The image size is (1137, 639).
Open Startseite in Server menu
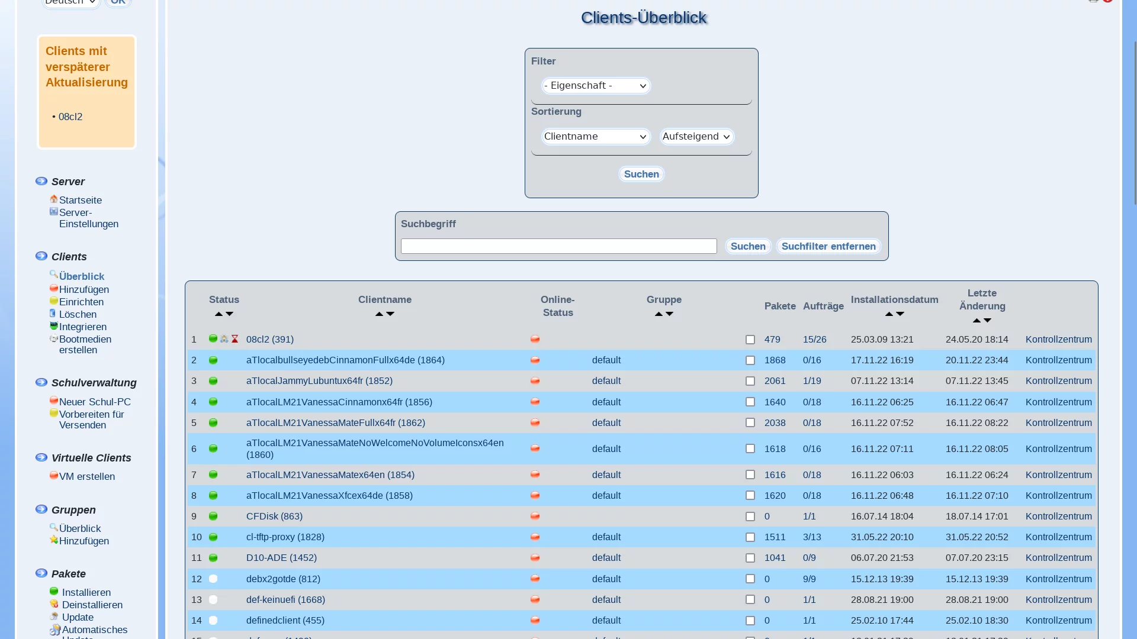pyautogui.click(x=81, y=200)
